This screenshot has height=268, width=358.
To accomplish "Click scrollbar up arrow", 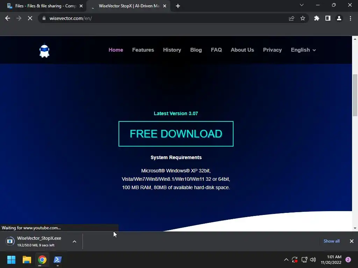I will (x=355, y=39).
